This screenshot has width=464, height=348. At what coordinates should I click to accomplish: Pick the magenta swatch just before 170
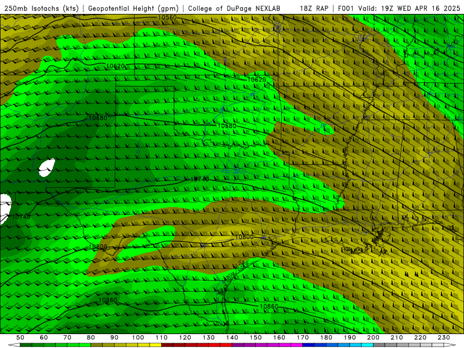pyautogui.click(x=297, y=345)
